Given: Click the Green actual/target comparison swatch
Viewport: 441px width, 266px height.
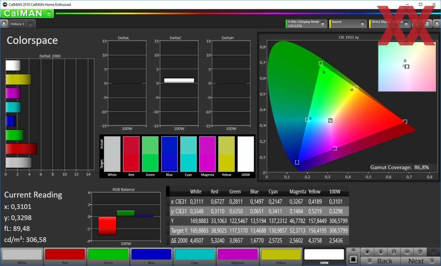Looking at the screenshot, I should (x=150, y=154).
